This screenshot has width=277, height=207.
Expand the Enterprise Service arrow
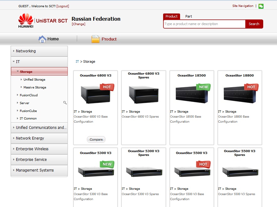pyautogui.click(x=13, y=160)
